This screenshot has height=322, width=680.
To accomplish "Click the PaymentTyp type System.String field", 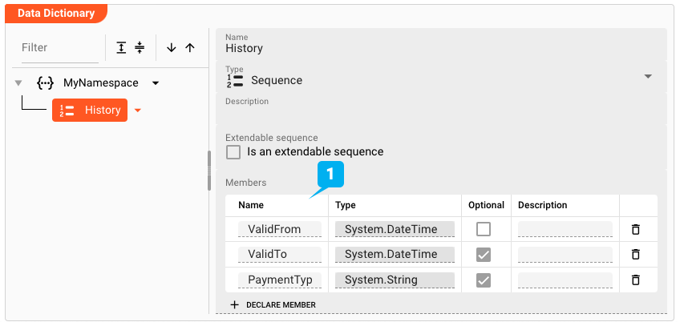I will tap(395, 280).
